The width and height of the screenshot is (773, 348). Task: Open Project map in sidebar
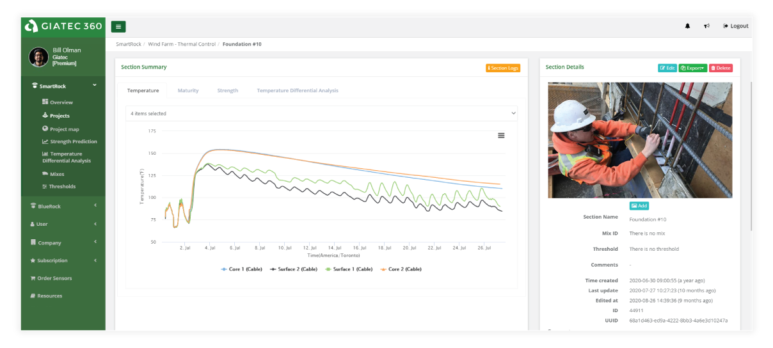click(x=64, y=129)
